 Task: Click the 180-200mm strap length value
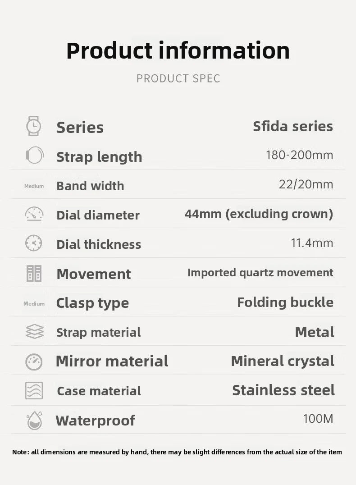(299, 156)
